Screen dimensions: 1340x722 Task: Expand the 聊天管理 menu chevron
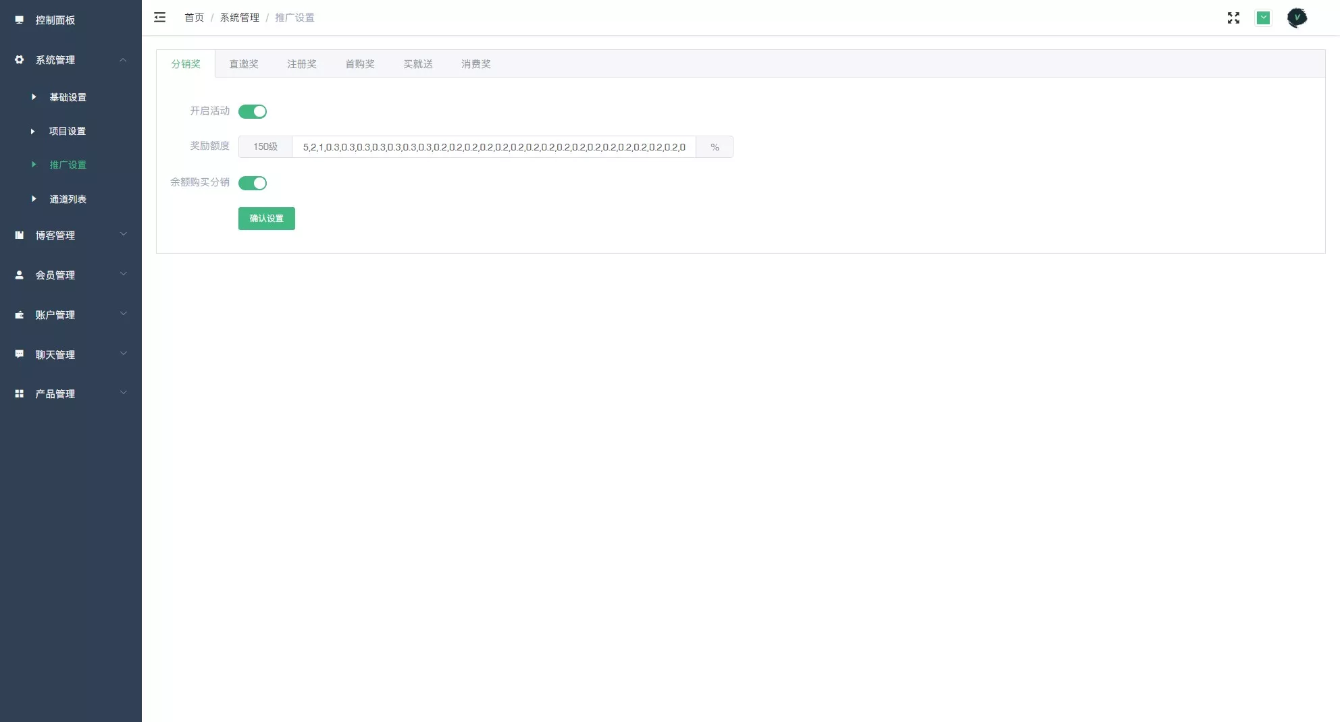[x=123, y=354]
